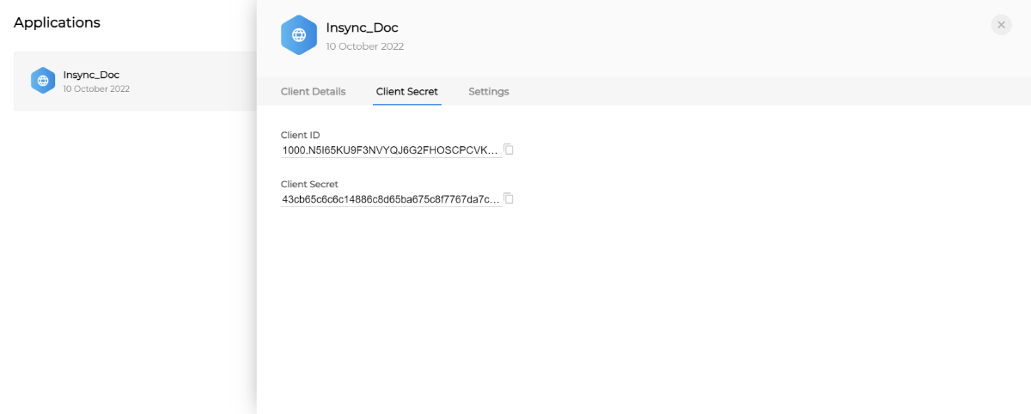Click the truncated ellipsis of the Client Secret

pyautogui.click(x=494, y=200)
